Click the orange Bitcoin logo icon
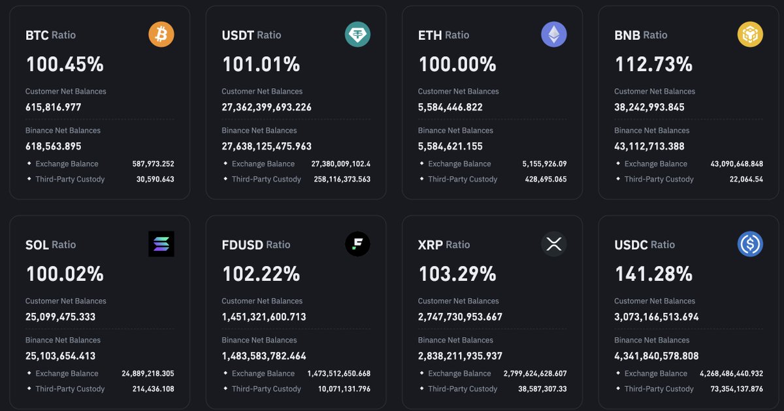 (161, 34)
